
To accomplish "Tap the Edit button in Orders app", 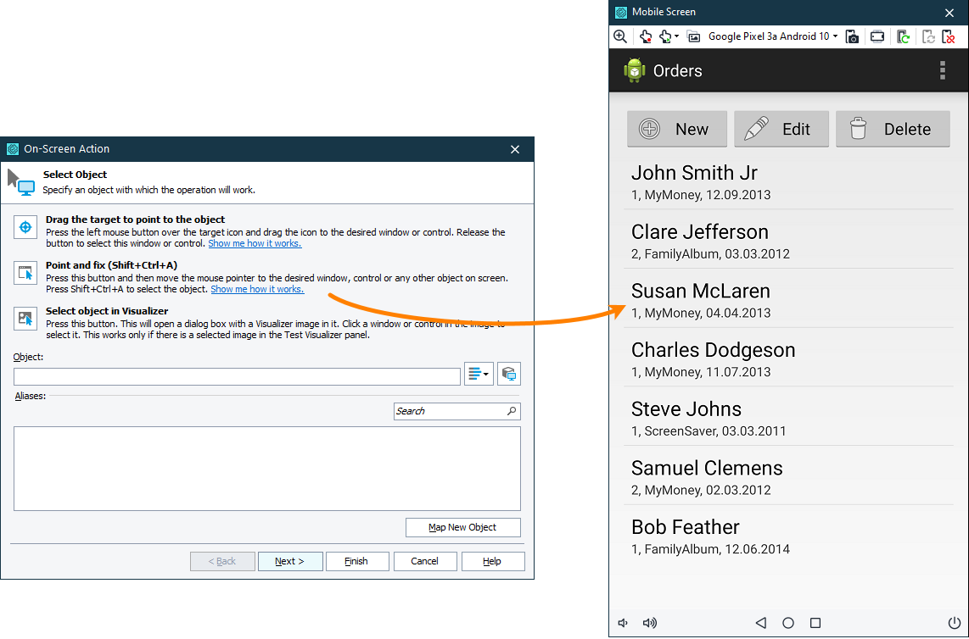I will pos(781,129).
